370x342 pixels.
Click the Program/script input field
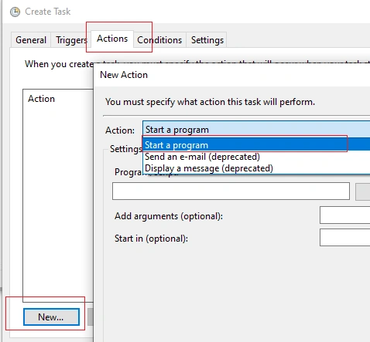231,191
